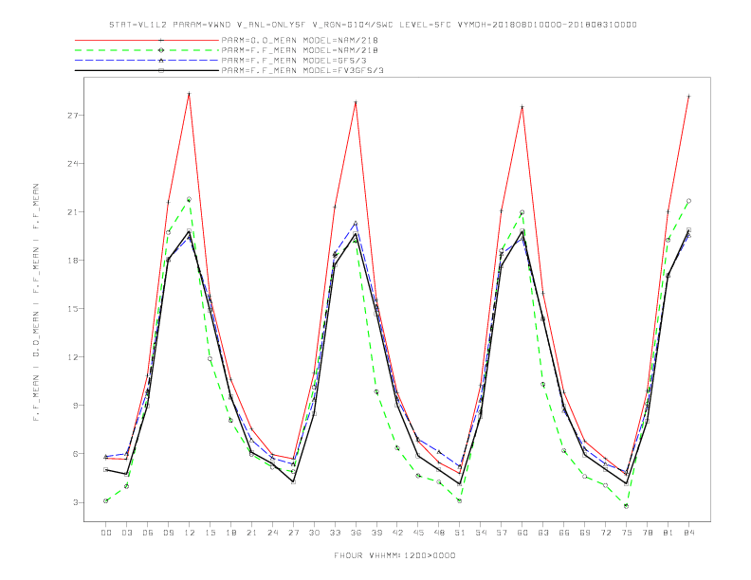The image size is (751, 580).
Task: Click y-axis tick value 6
Action: point(77,454)
